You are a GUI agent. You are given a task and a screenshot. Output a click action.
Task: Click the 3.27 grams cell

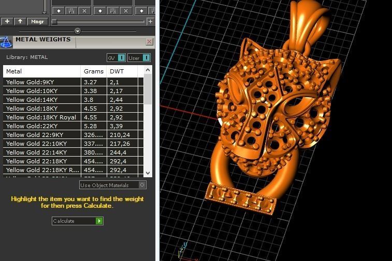[x=94, y=82]
